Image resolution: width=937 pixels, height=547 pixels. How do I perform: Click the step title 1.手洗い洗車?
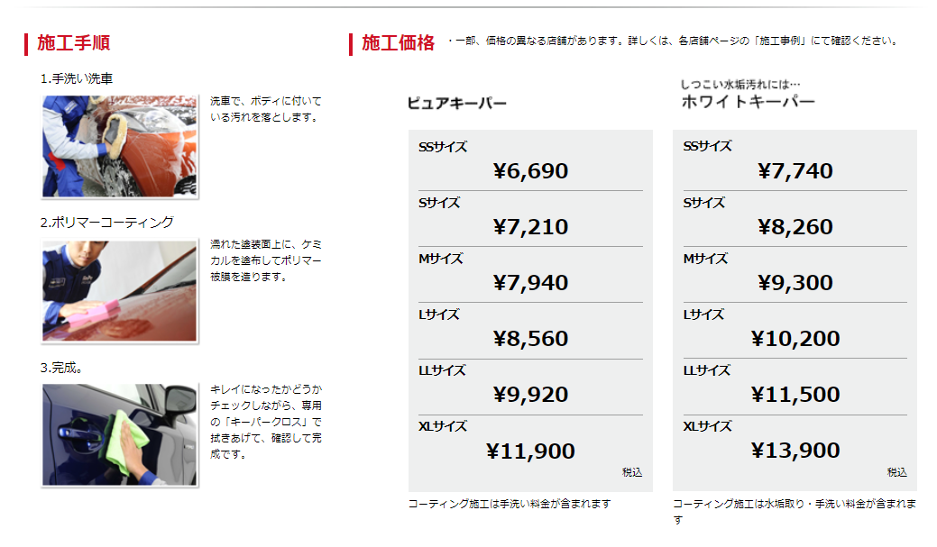77,78
